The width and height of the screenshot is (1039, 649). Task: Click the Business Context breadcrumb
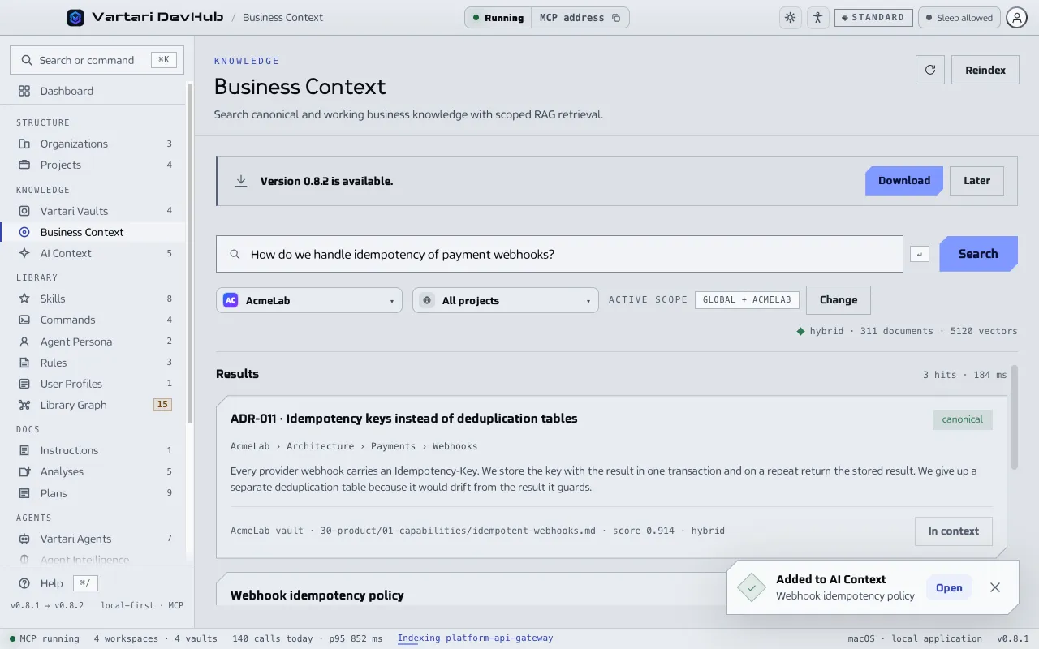tap(282, 17)
